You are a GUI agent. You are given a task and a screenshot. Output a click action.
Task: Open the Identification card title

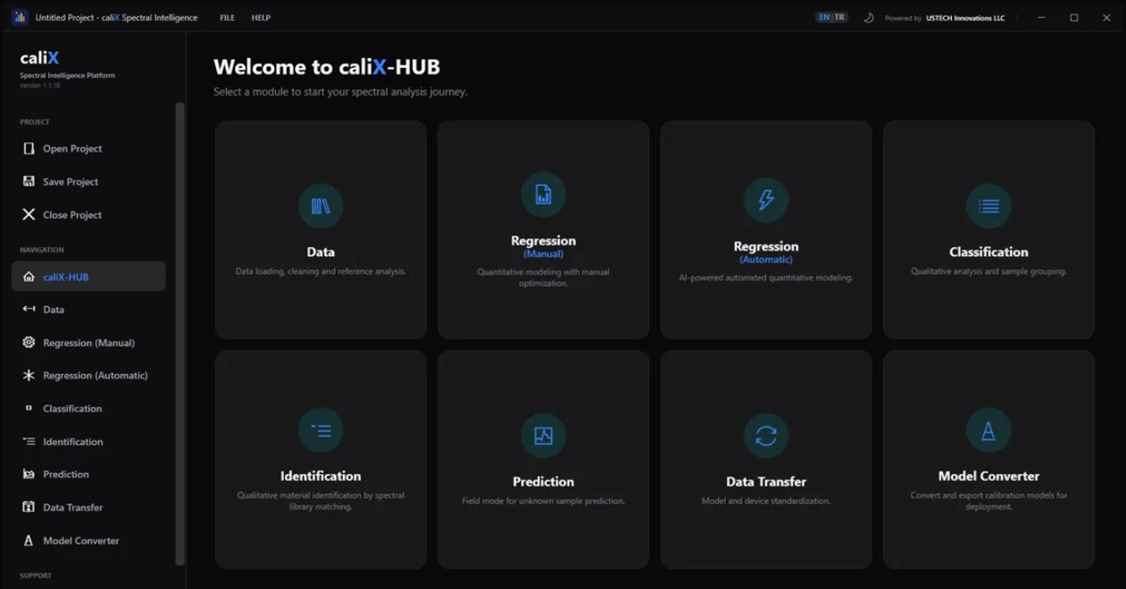[x=321, y=477]
